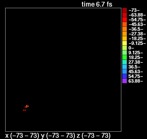Pick the purple 63.88 legend swatch
Screen dimensions: 147x139
coord(124,81)
